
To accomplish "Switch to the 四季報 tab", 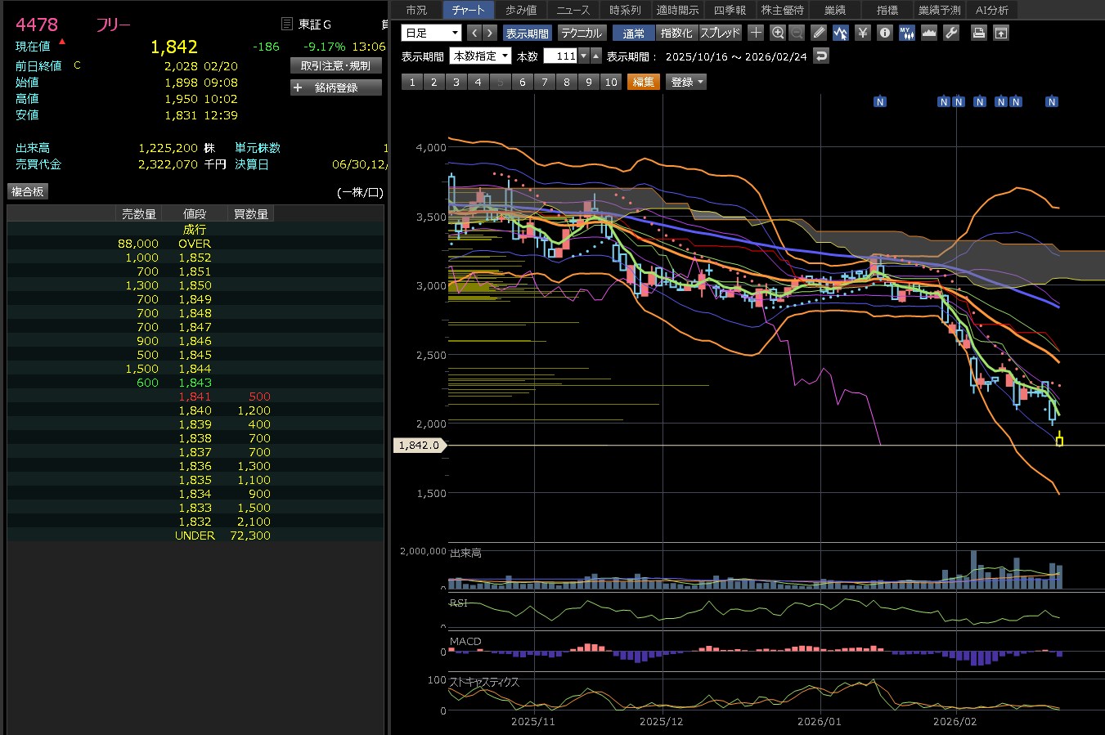I will click(730, 10).
